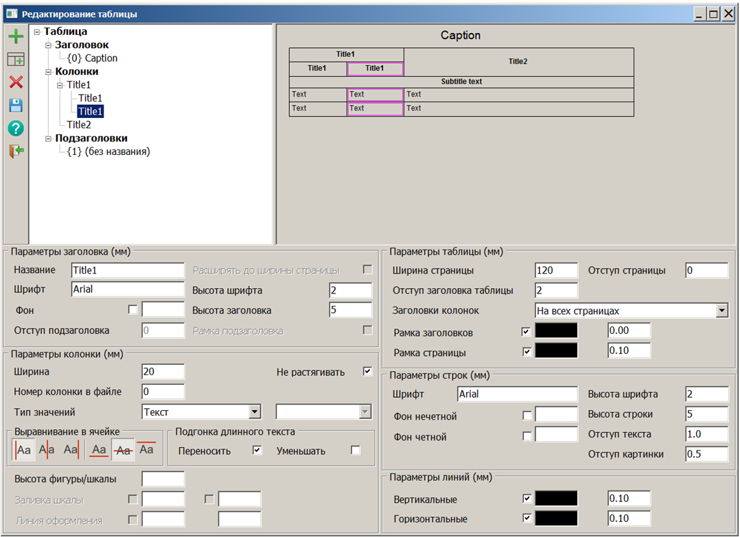Open the "Тип значений" dropdown

tap(255, 412)
